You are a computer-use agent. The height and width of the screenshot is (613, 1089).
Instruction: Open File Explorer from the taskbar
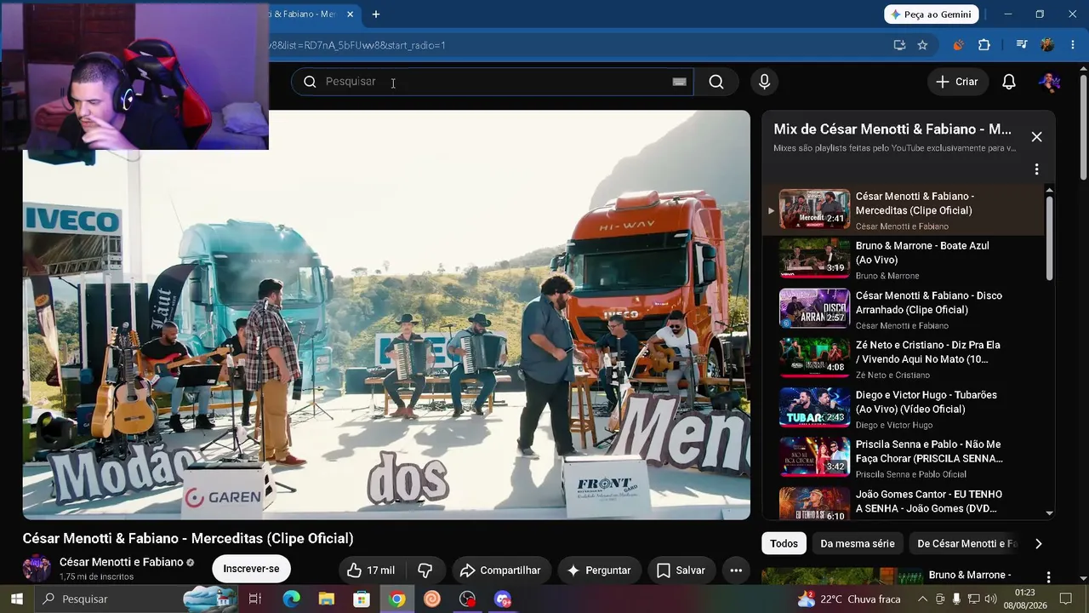tap(326, 599)
